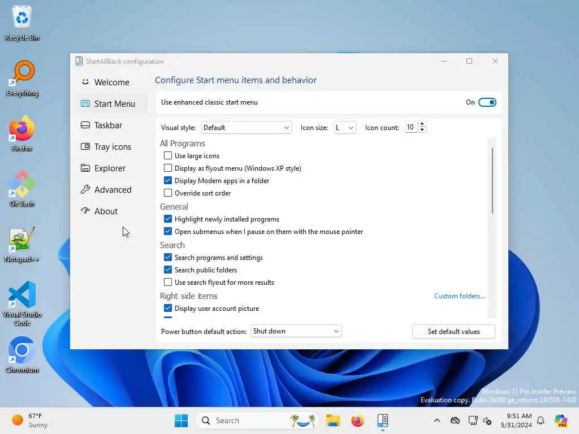Increase the icon count with up arrow
The image size is (579, 434).
coord(422,124)
